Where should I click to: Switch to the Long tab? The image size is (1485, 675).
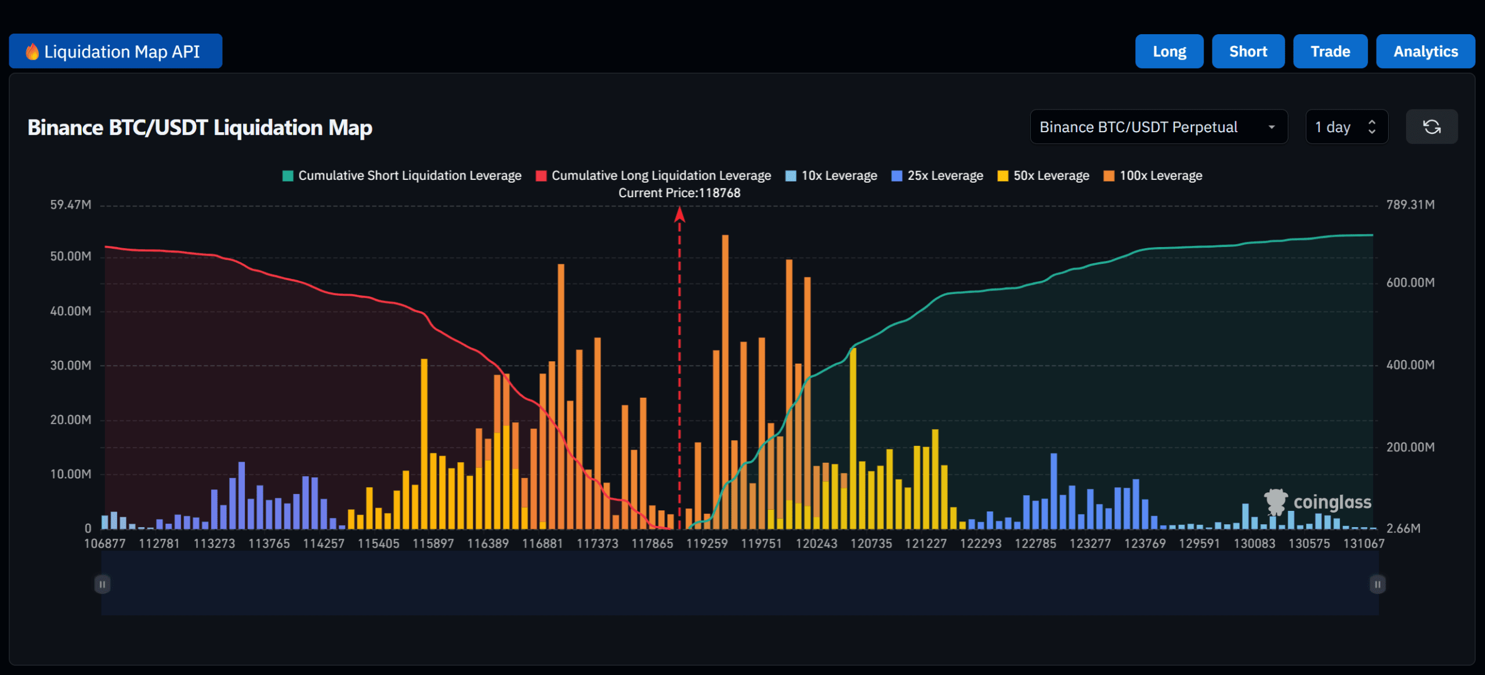pyautogui.click(x=1169, y=51)
